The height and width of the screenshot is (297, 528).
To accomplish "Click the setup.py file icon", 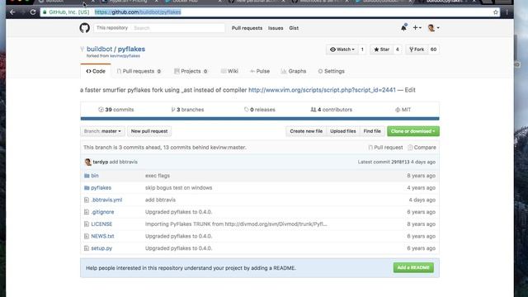I will coord(87,248).
